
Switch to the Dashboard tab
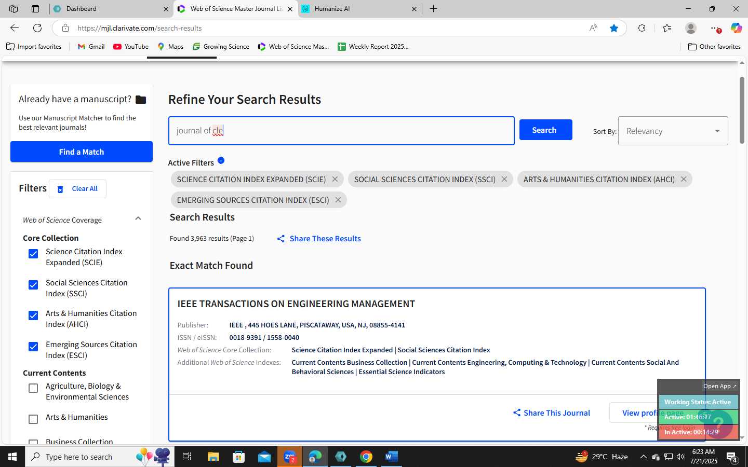112,9
